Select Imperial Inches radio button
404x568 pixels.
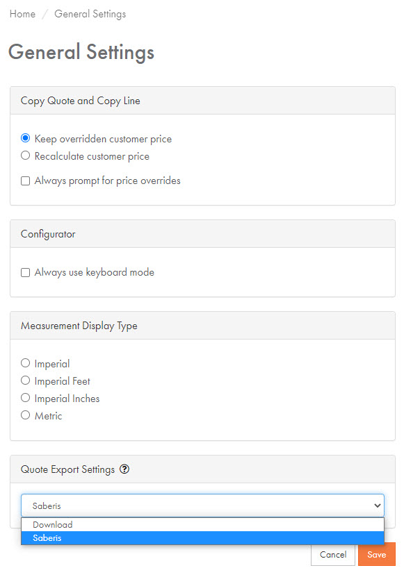[26, 398]
